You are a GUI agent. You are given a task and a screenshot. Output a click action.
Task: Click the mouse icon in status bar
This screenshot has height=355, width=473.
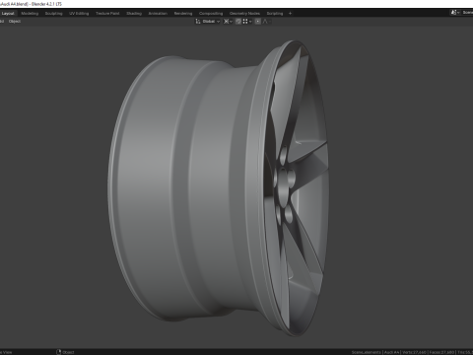pos(59,352)
